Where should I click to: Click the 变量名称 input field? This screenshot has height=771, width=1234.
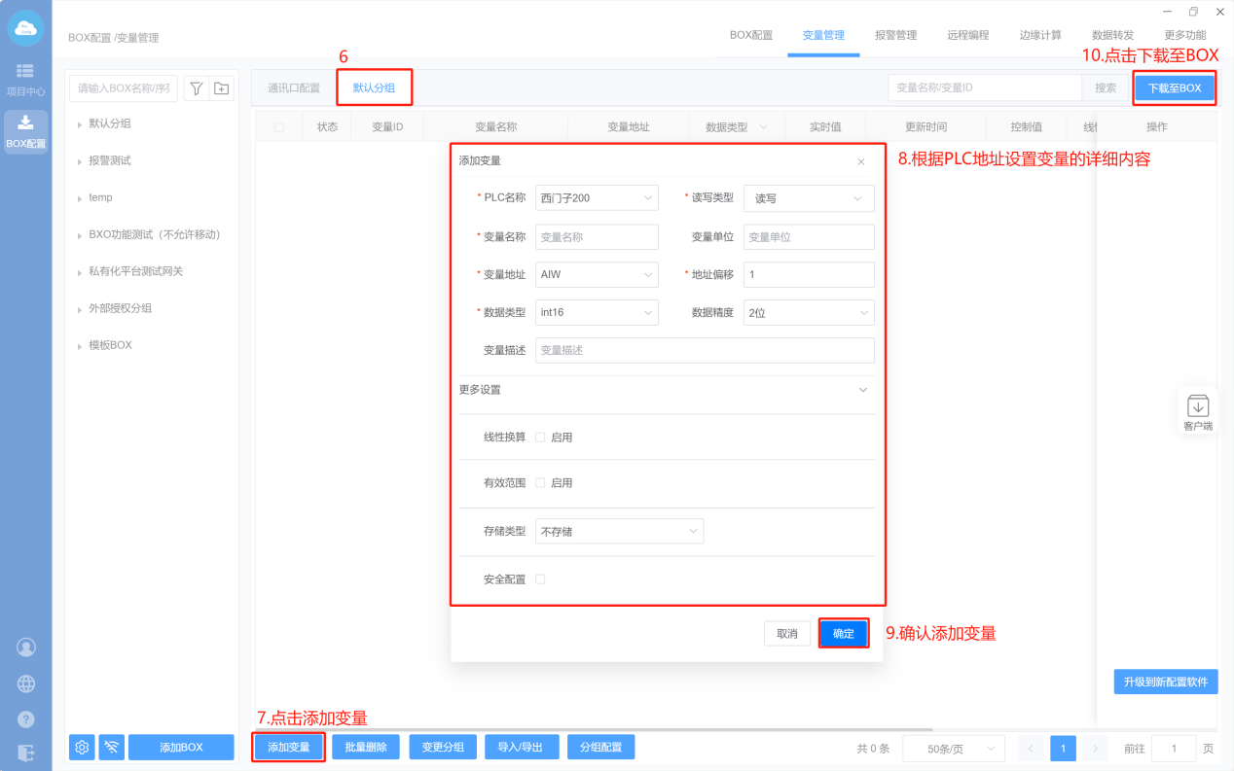(597, 236)
